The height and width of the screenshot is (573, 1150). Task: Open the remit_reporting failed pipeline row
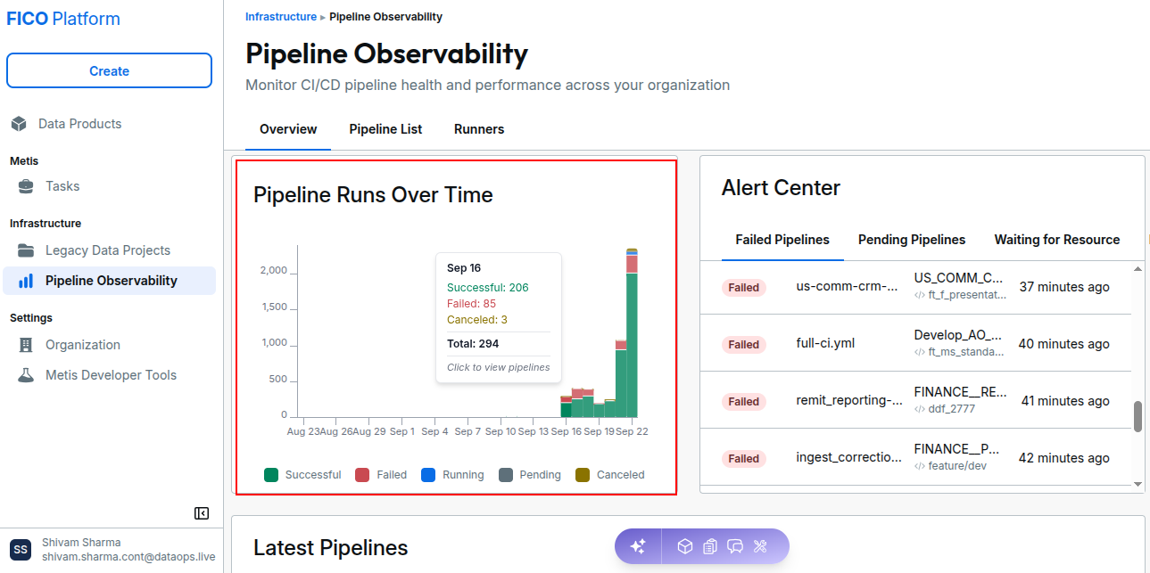pyautogui.click(x=915, y=401)
